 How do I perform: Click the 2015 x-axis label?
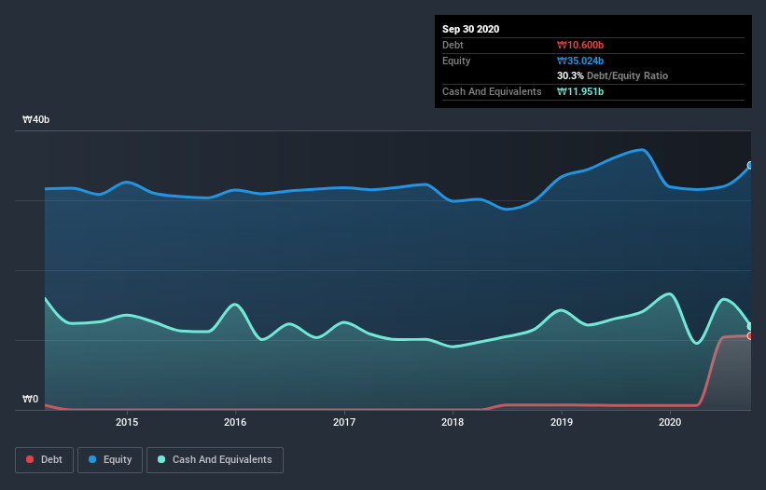127,422
